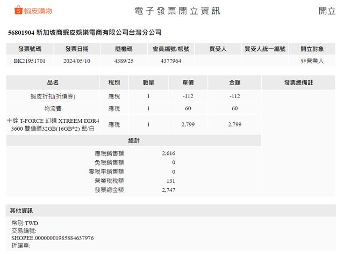Image resolution: width=344 pixels, height=254 pixels.
Task: Select the T-FORCE XTREEM DDR4 product name
Action: click(53, 124)
